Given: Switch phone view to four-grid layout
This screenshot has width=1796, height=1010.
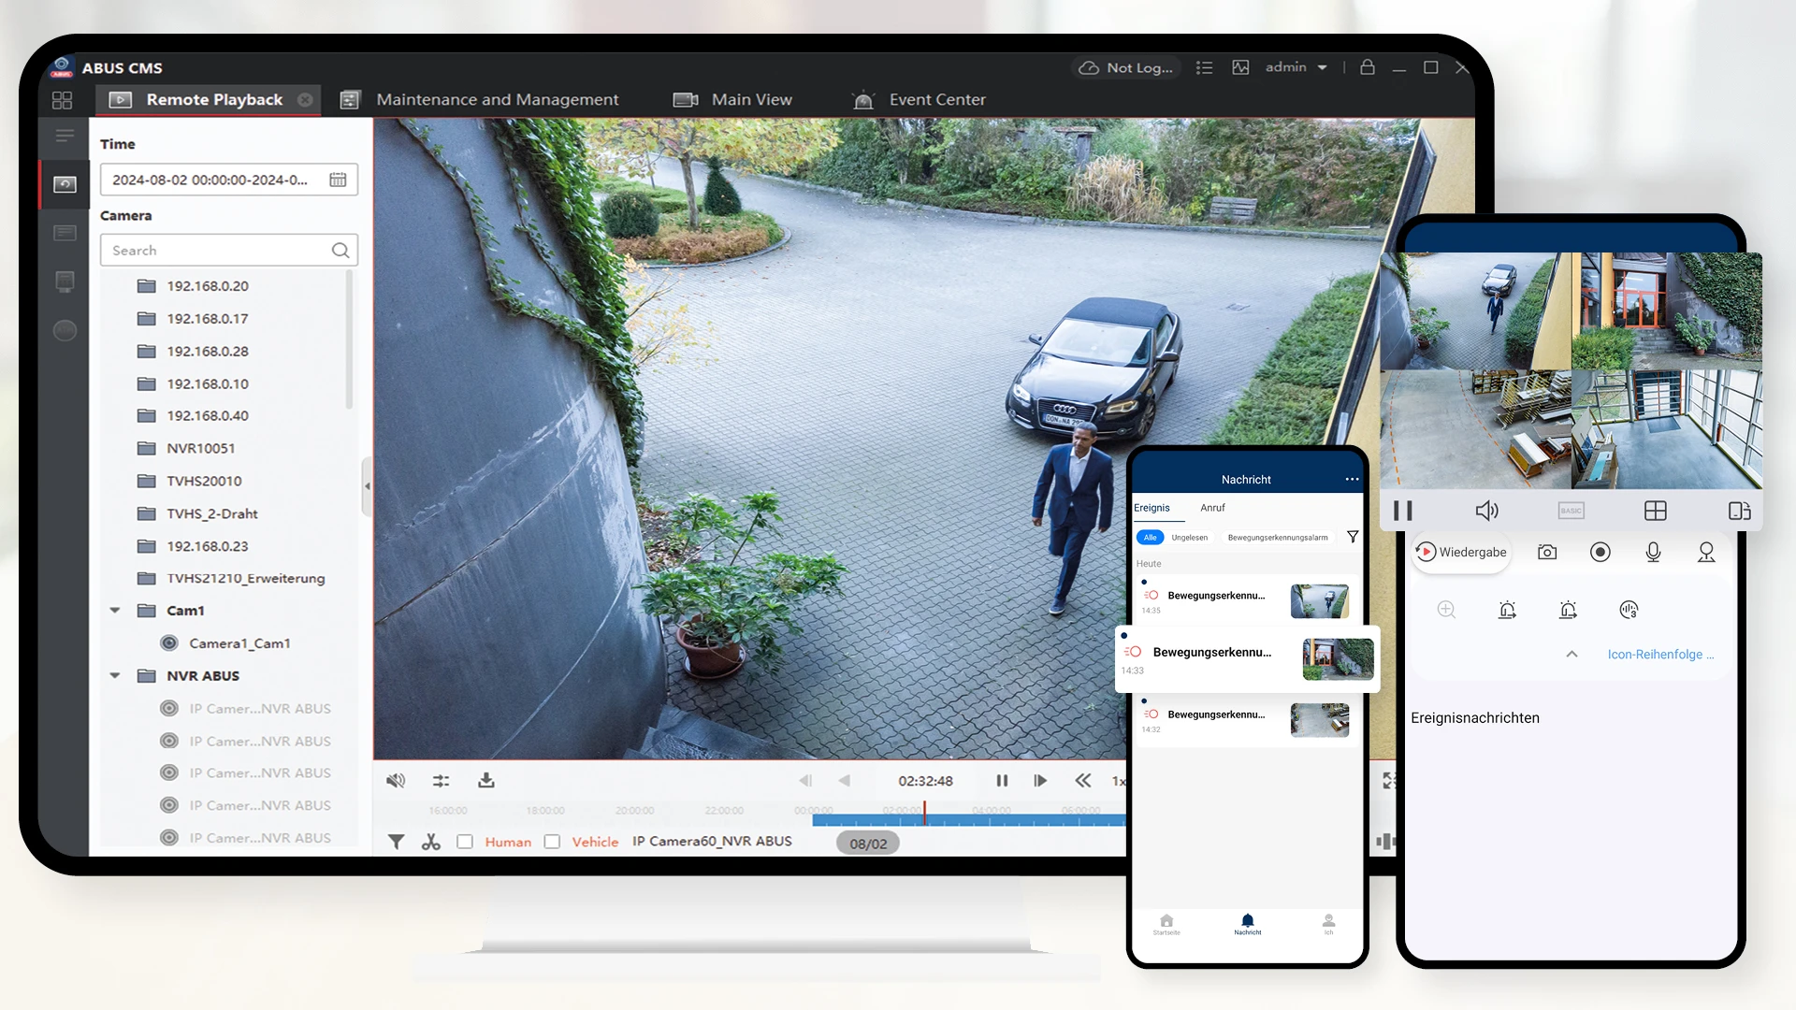Looking at the screenshot, I should point(1655,511).
